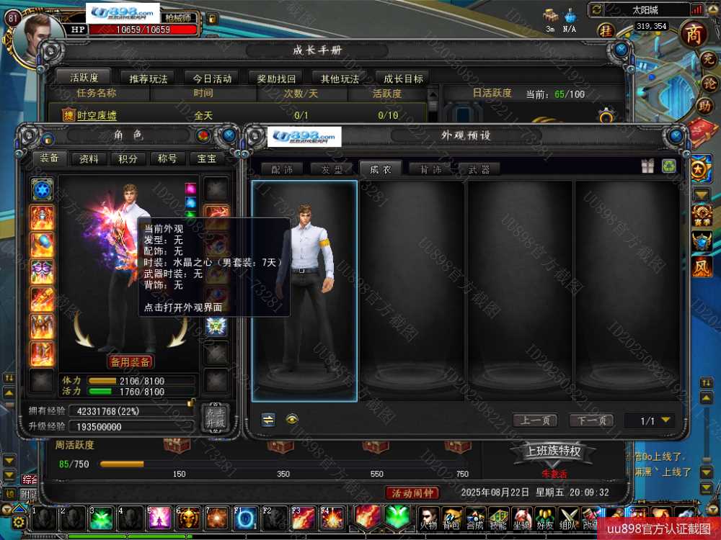This screenshot has height=540, width=721.
Task: Switch to the 积分 tab in 角色 panel
Action: tap(128, 159)
